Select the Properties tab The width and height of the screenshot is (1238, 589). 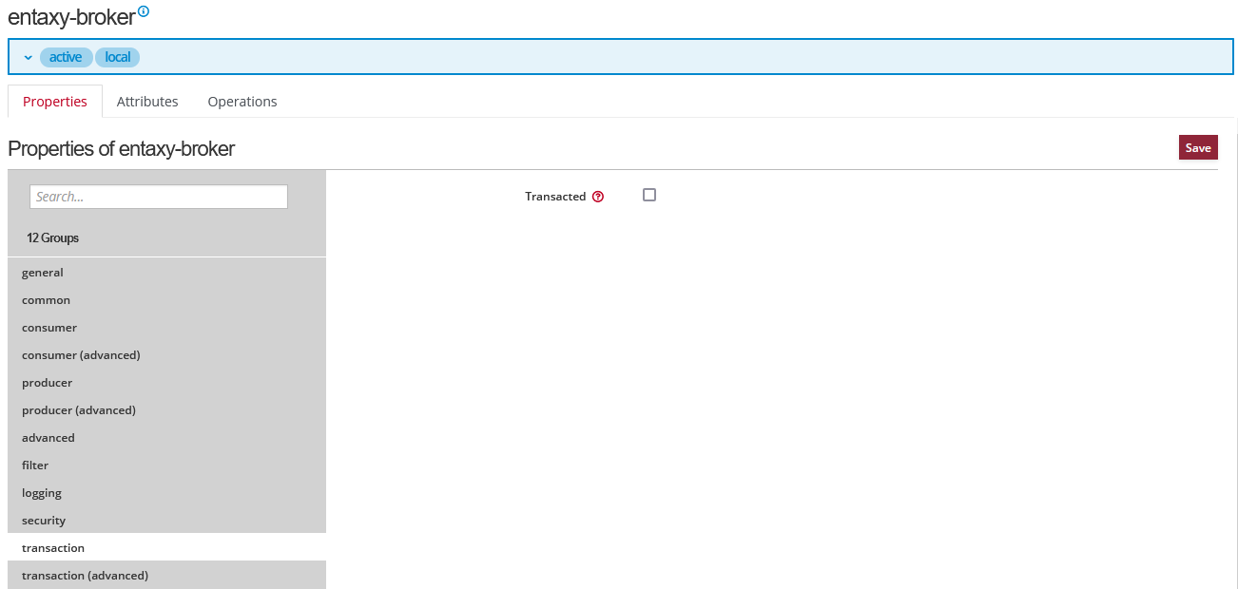55,102
